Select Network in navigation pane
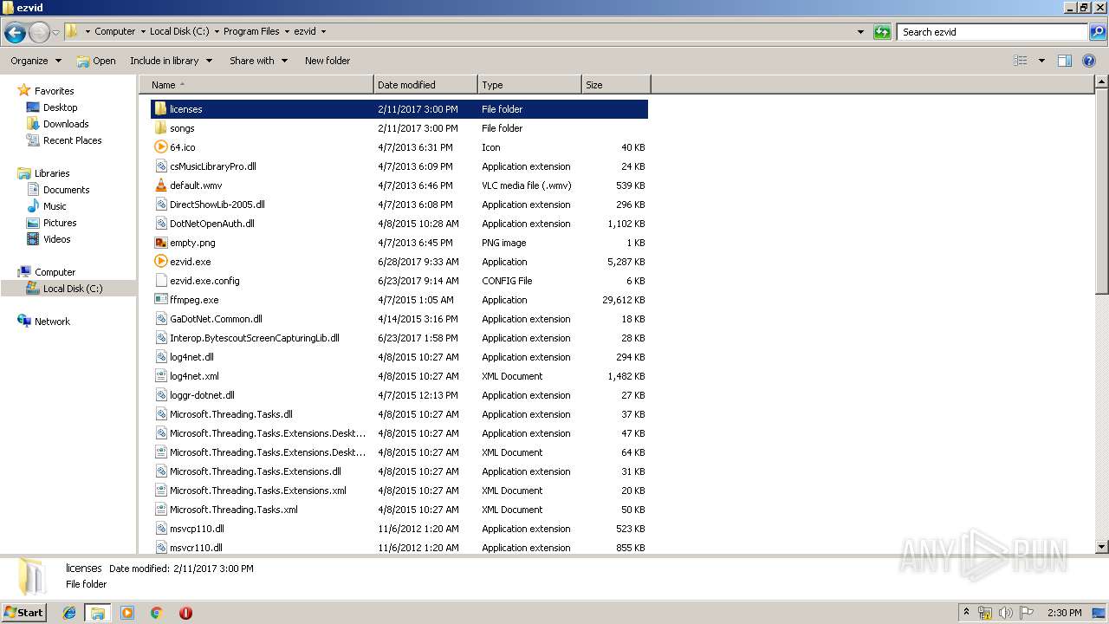The height and width of the screenshot is (624, 1109). point(52,322)
